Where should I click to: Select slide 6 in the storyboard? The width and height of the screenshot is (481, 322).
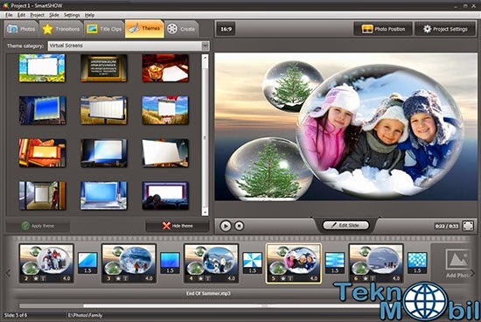coord(376,263)
